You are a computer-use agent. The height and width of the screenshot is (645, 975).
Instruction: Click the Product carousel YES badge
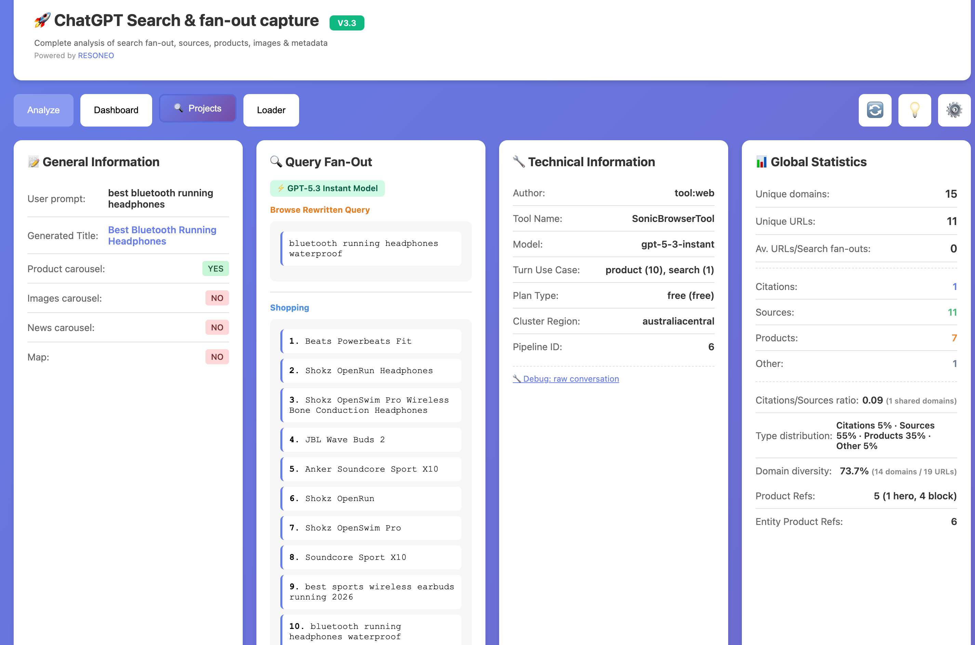215,268
